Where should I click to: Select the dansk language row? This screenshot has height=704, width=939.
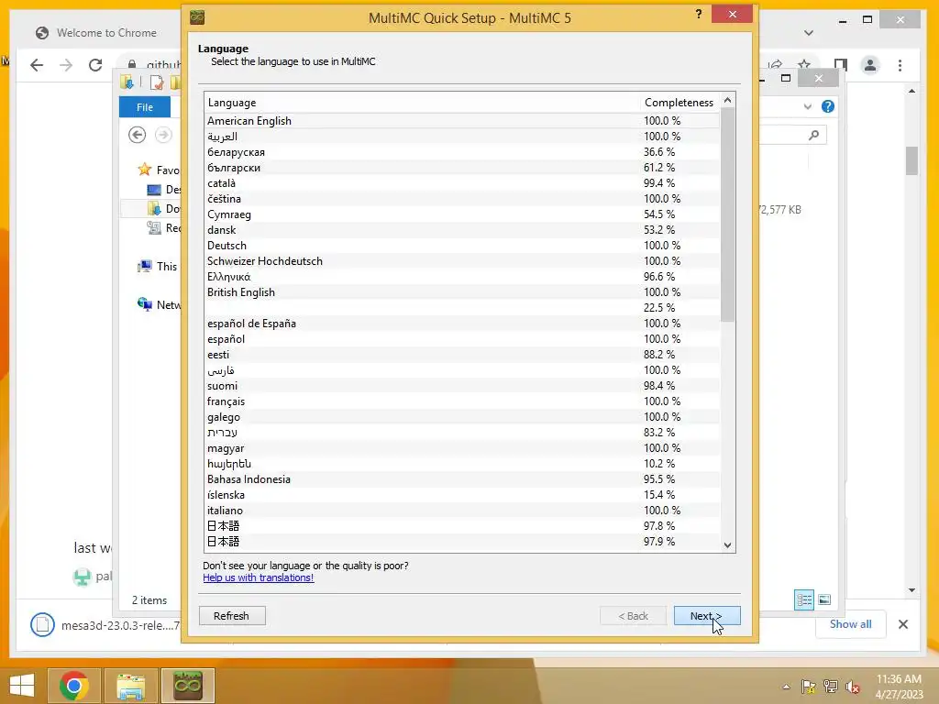pyautogui.click(x=462, y=230)
